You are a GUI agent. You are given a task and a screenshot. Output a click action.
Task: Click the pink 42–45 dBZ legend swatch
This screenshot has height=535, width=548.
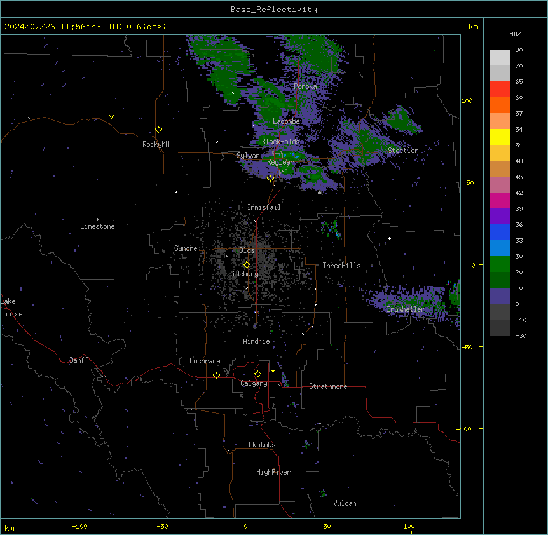[500, 185]
